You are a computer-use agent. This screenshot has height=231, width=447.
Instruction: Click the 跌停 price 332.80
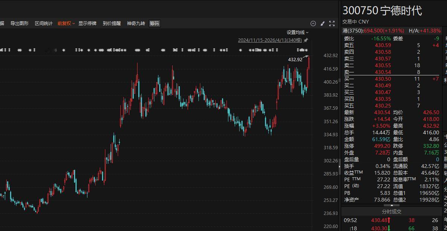[431, 146]
